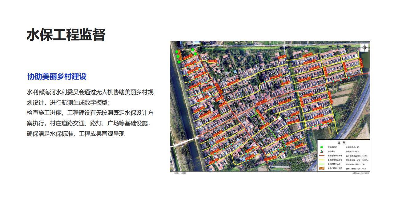394x222 pixels.
Task: Click the green paved-alley line in legend
Action: [x=321, y=164]
